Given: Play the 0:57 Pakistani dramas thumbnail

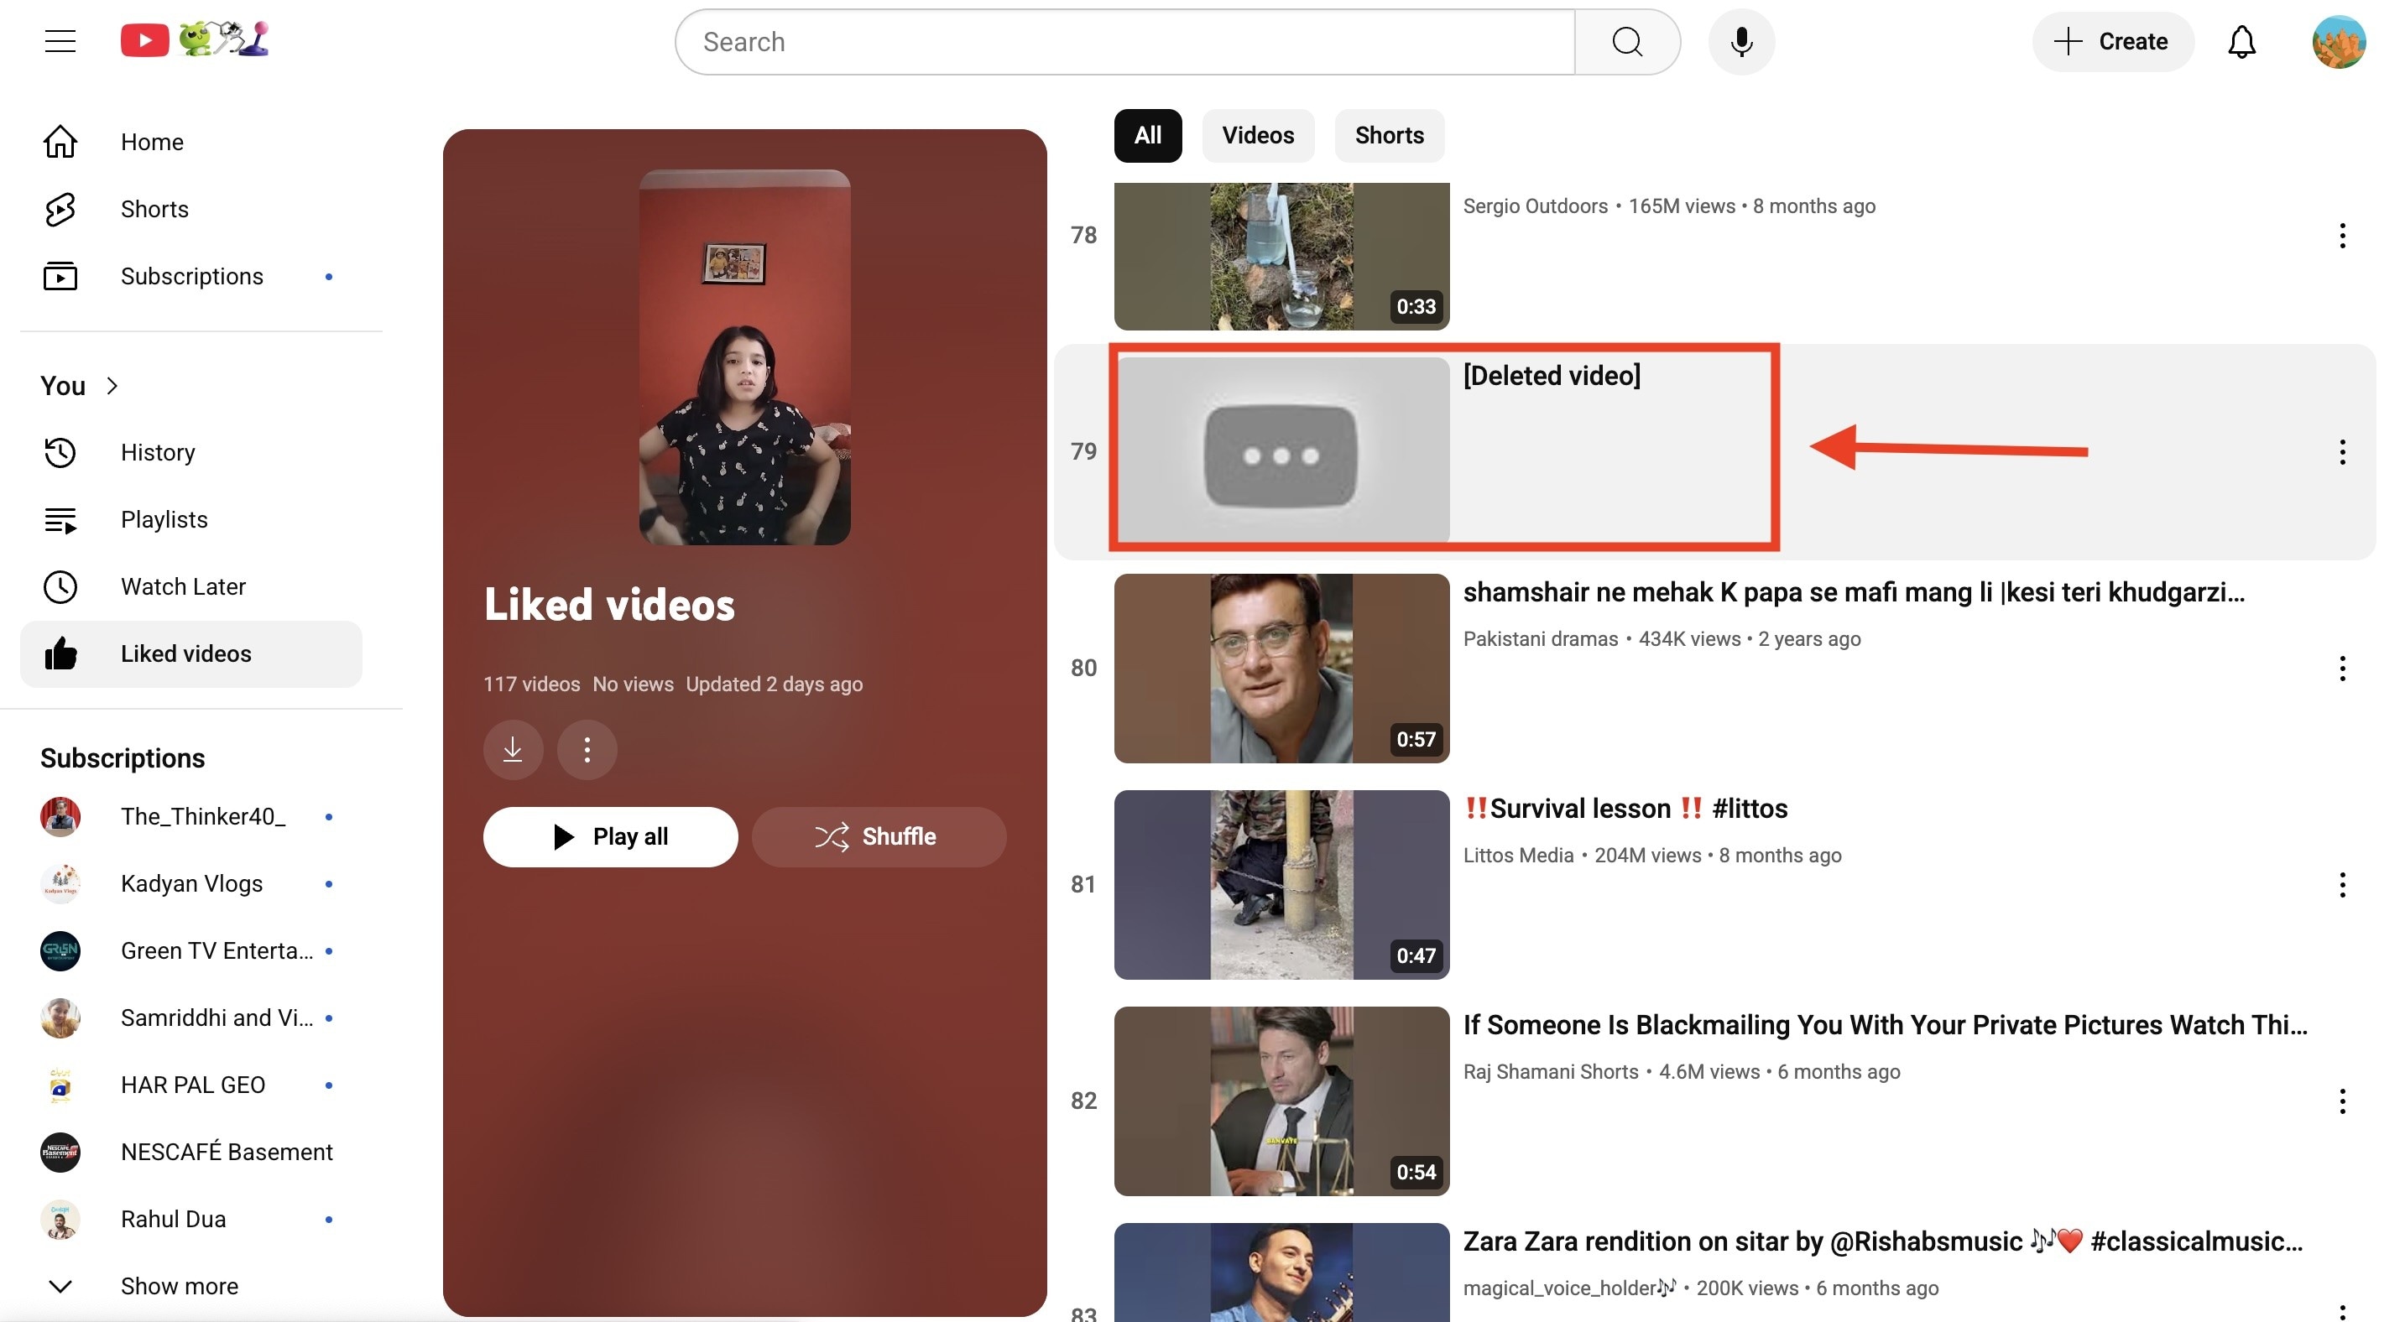Looking at the screenshot, I should pyautogui.click(x=1282, y=668).
